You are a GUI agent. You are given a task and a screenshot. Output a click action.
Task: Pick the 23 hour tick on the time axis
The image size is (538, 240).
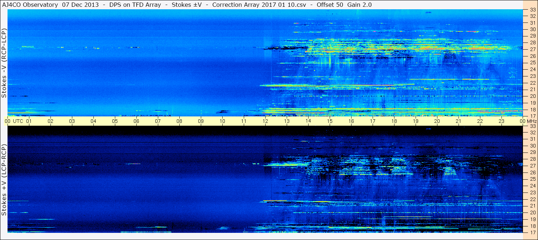501,121
